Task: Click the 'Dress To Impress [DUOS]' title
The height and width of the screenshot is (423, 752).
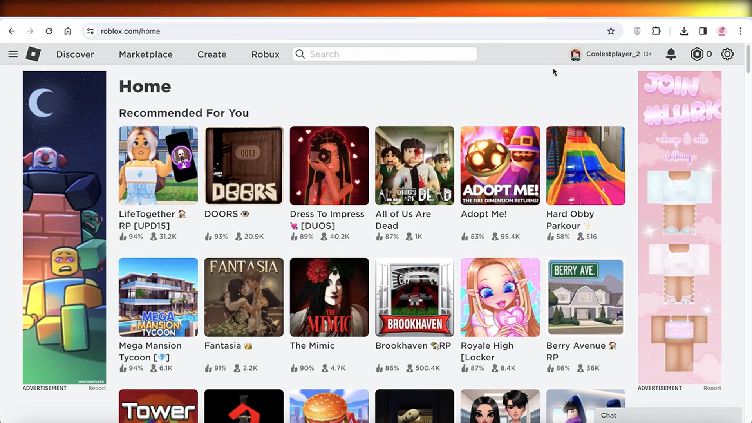Action: tap(327, 220)
